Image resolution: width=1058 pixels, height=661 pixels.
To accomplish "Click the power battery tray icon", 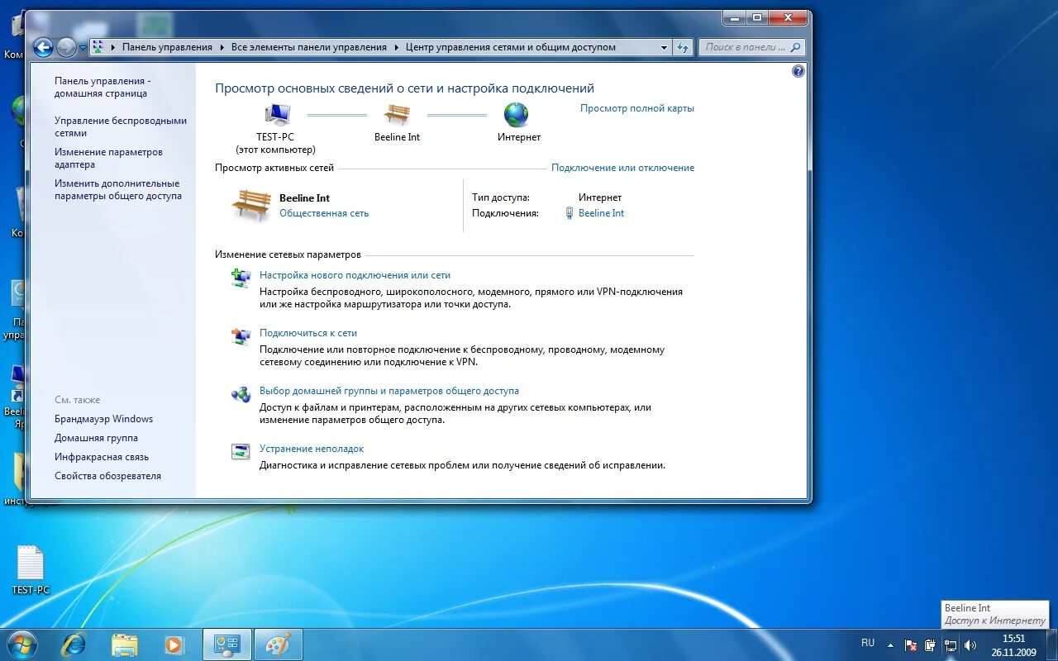I will tap(931, 644).
